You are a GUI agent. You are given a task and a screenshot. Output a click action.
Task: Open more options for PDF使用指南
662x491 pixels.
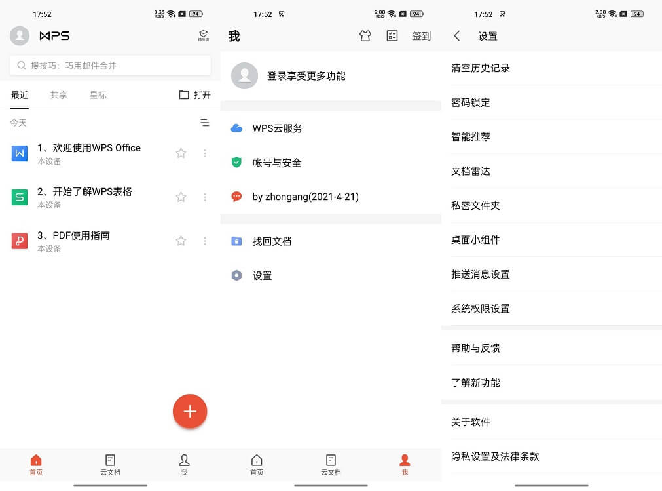click(x=205, y=241)
